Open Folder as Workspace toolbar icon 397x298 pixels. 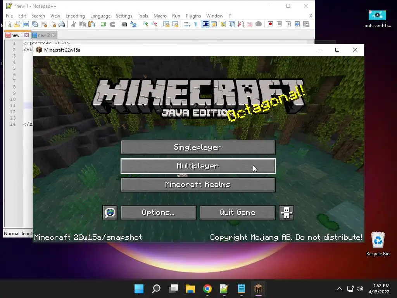[x=250, y=24]
